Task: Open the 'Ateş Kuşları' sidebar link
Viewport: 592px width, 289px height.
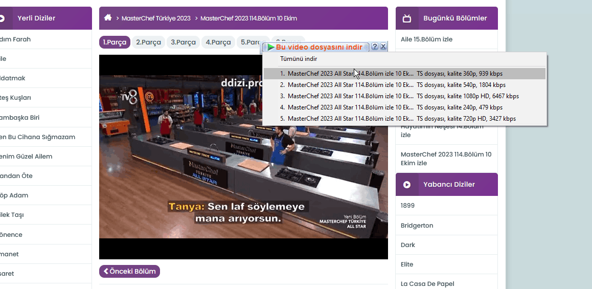Action: coord(15,98)
